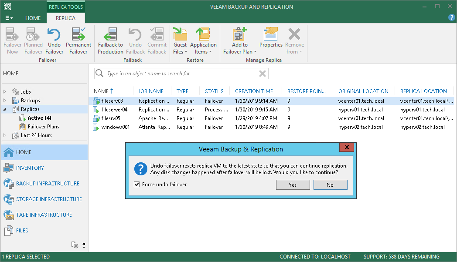This screenshot has height=262, width=457.
Task: Select Jobs in the navigation tree
Action: [26, 91]
